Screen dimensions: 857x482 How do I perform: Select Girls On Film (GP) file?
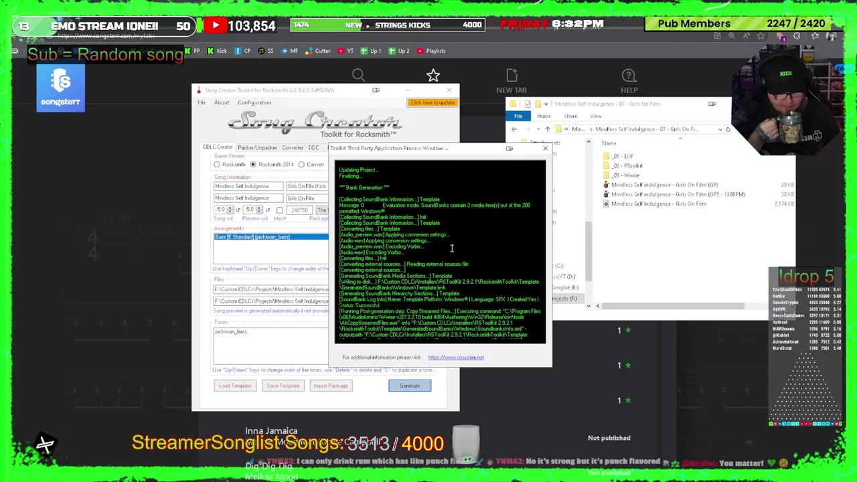point(660,185)
